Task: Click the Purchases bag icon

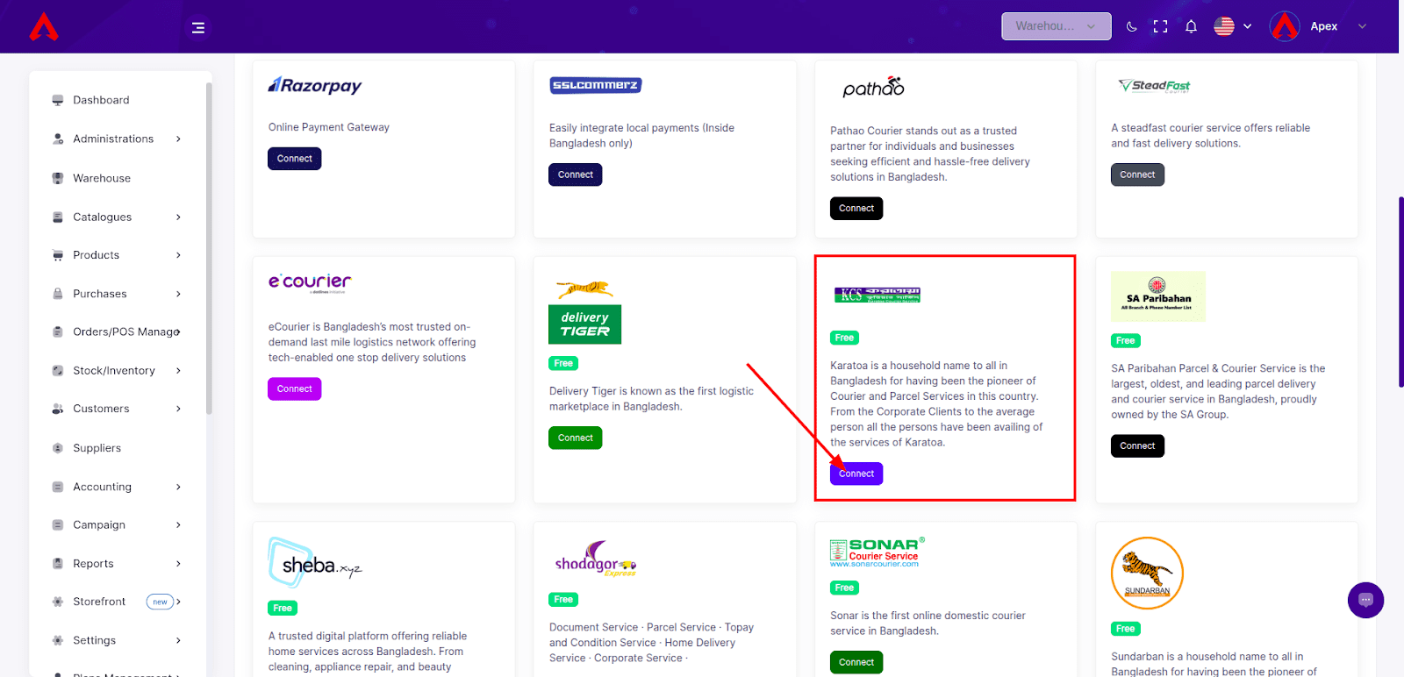Action: tap(58, 294)
